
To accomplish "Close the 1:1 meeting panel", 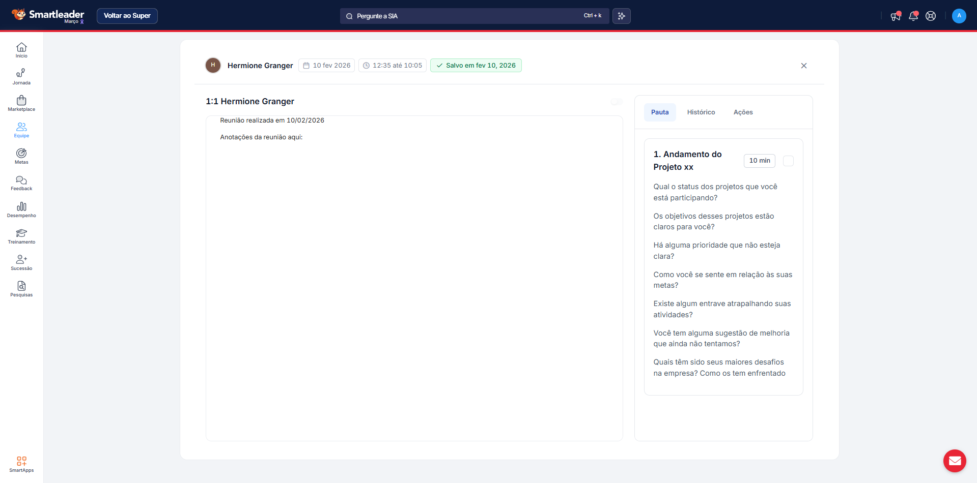I will [803, 66].
